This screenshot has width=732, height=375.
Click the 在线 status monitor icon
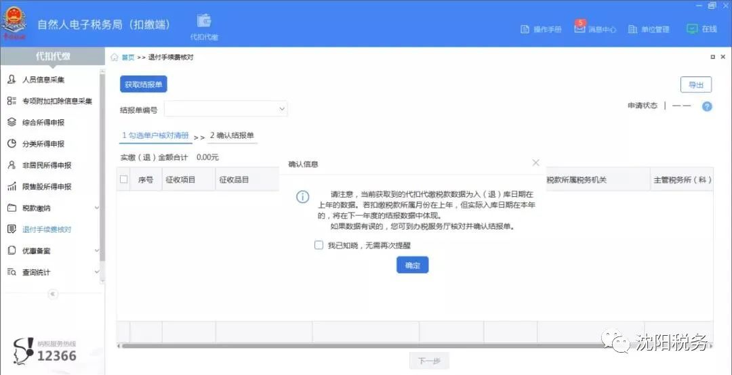[692, 29]
